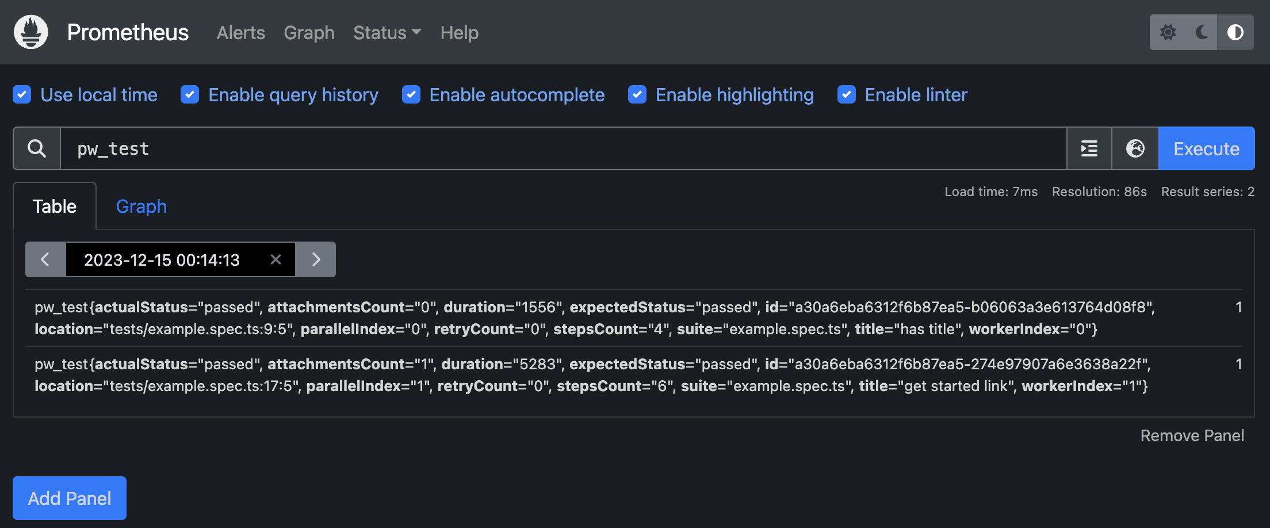Image resolution: width=1270 pixels, height=528 pixels.
Task: Select browser-preferred contrast theme icon
Action: pos(1235,32)
